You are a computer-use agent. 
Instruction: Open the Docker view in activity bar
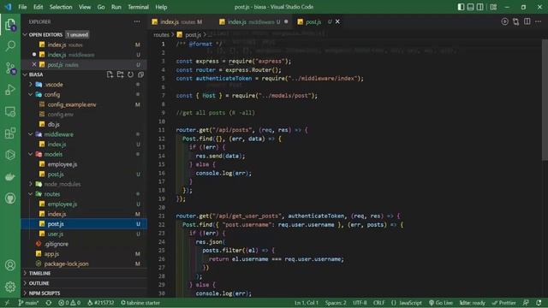[x=10, y=177]
